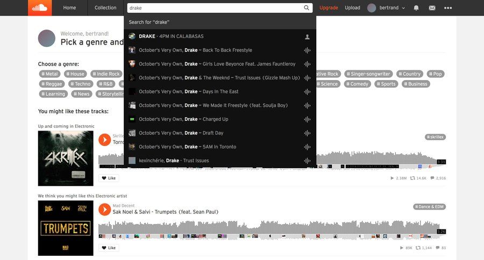484x260 pixels.
Task: Choose the Indie Rock genre tag
Action: 106,74
